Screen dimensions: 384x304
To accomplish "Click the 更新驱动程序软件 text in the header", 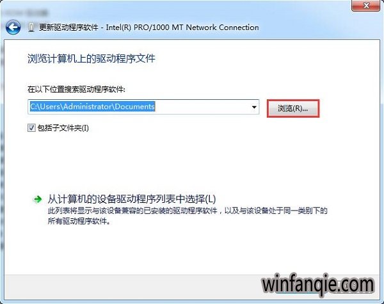I will pyautogui.click(x=68, y=28).
